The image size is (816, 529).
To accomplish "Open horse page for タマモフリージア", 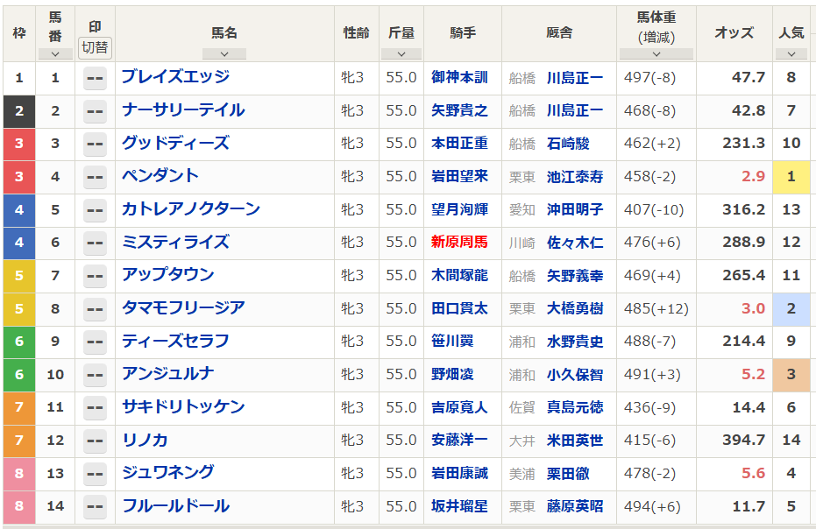I will (x=183, y=308).
